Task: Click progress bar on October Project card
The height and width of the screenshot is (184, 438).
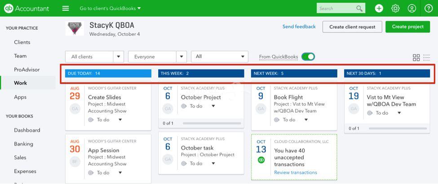Action: pos(212,123)
